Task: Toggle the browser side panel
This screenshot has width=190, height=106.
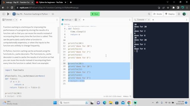Action: click(x=178, y=8)
